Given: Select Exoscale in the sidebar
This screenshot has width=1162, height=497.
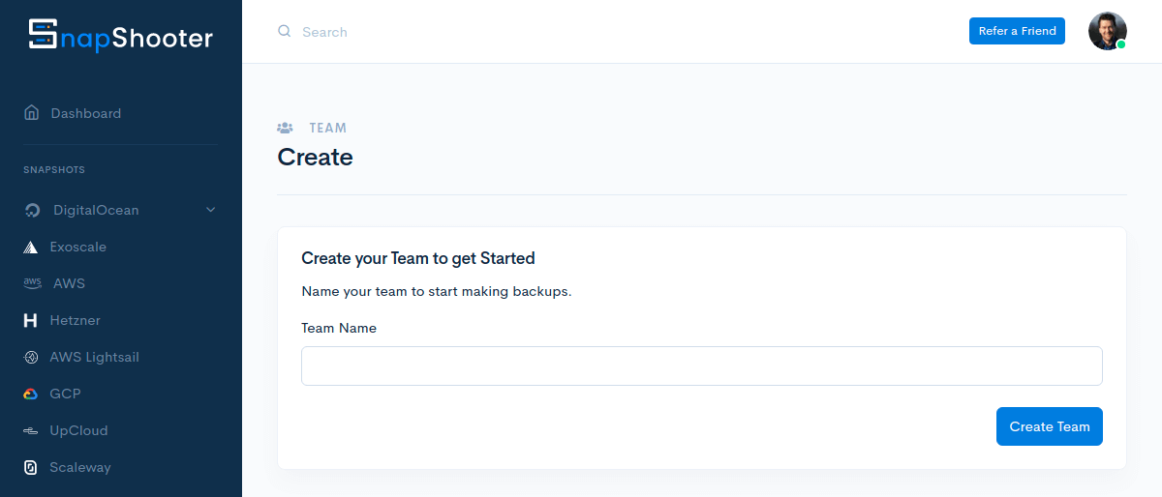Looking at the screenshot, I should (77, 247).
